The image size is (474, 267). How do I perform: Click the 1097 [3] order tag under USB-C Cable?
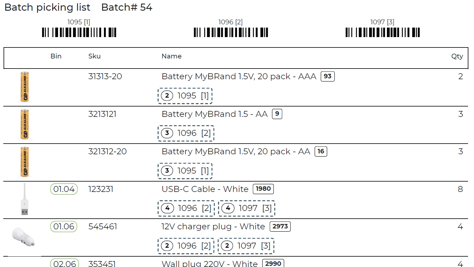246,208
